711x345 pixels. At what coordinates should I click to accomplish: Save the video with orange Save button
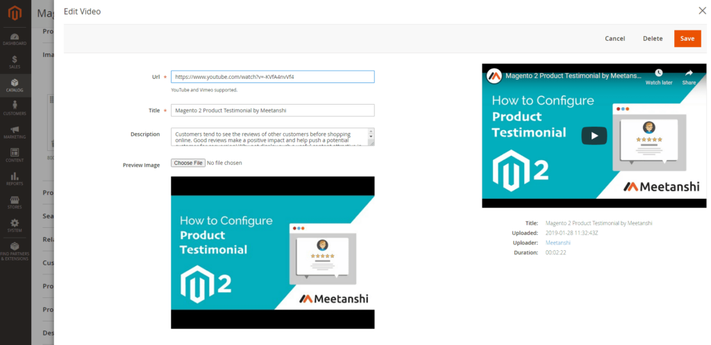(x=687, y=38)
